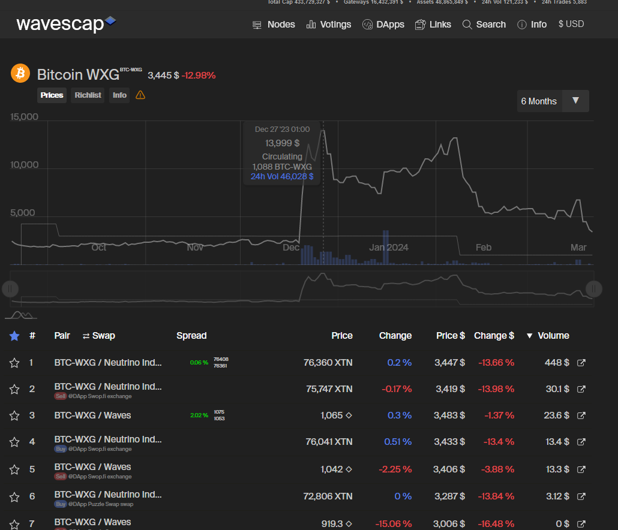The width and height of the screenshot is (618, 530).
Task: Favorite pair row 3 with star
Action: tap(14, 416)
